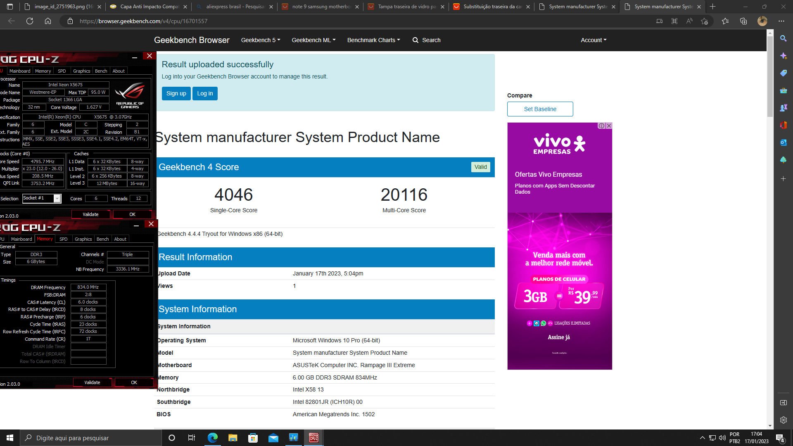The height and width of the screenshot is (446, 793).
Task: Click Search in Geekbench navigation
Action: click(x=427, y=40)
